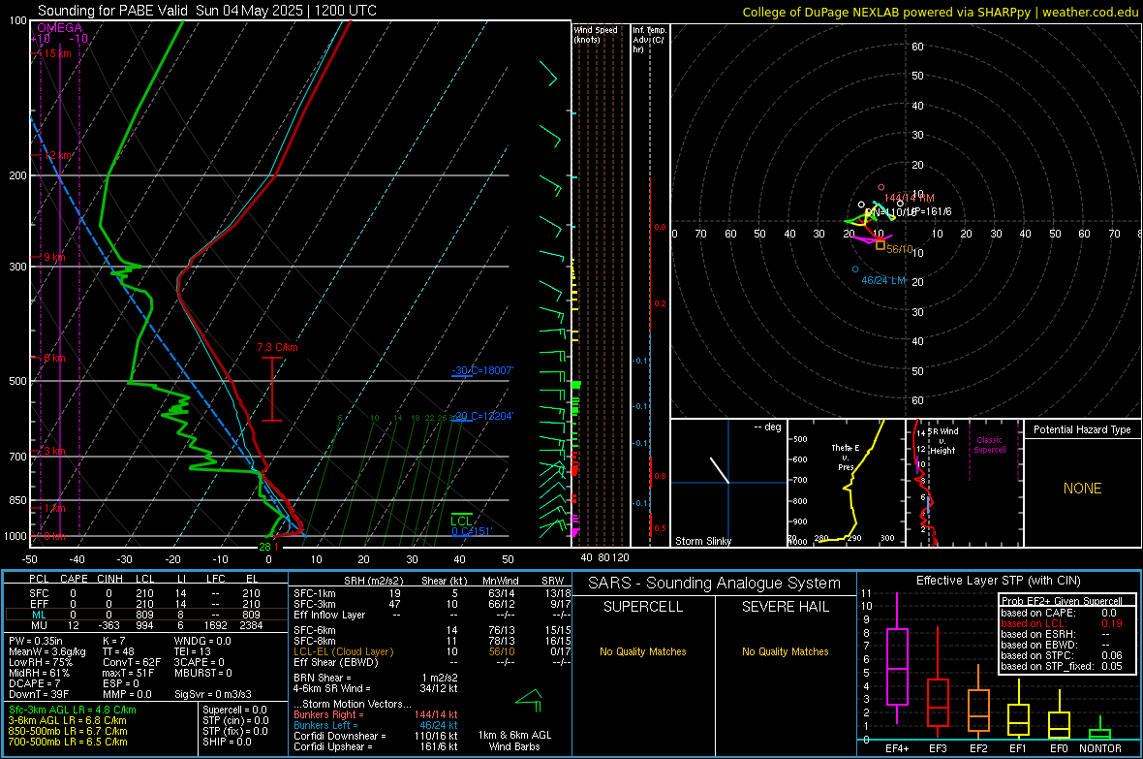Click the 'SARS - Sounding Analogue System' heading
This screenshot has height=759, width=1143.
tap(714, 584)
